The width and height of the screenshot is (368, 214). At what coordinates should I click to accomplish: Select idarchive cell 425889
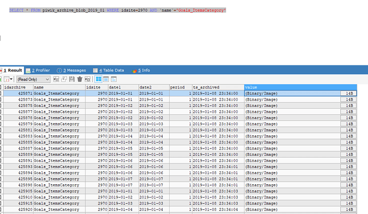pyautogui.click(x=18, y=154)
